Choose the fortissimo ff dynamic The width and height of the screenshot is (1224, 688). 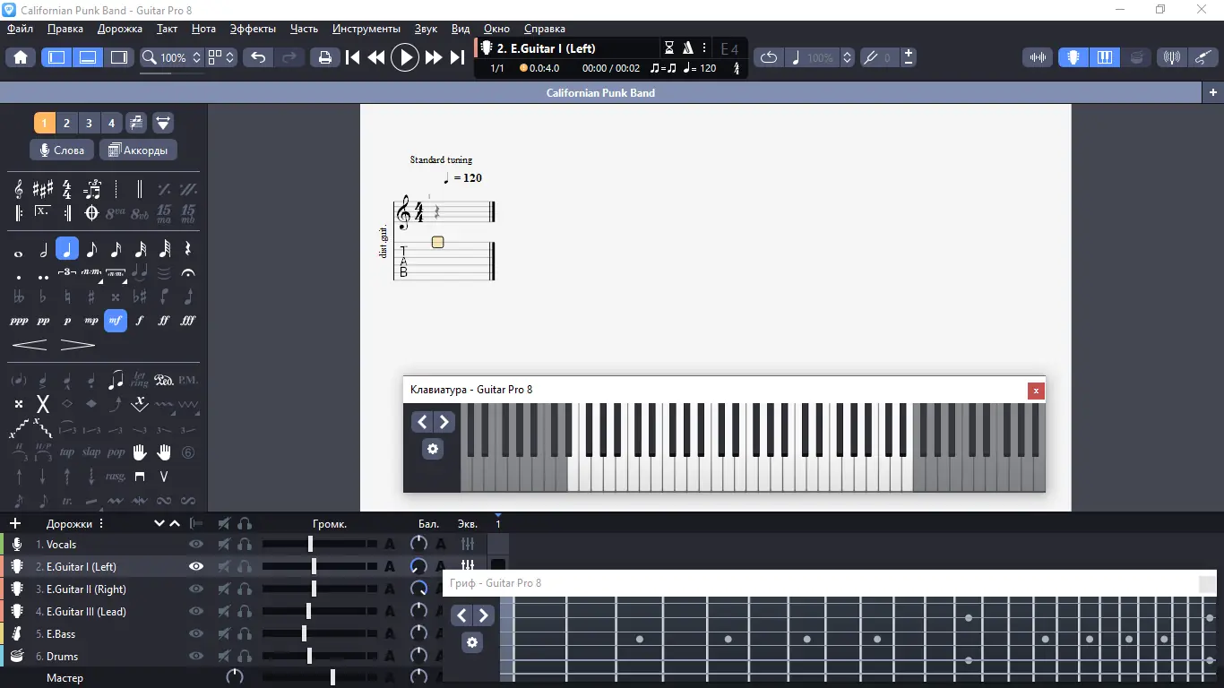point(164,321)
